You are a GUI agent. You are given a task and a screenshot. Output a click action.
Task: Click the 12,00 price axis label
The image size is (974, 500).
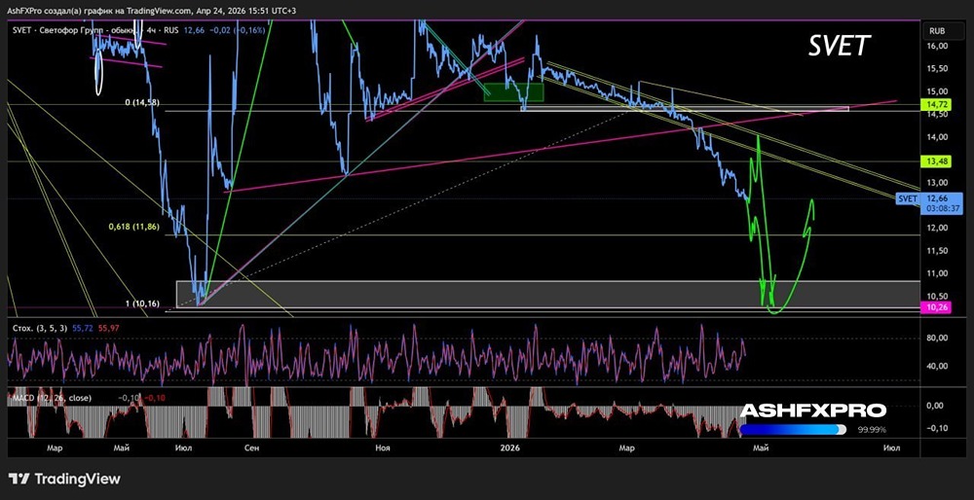(937, 228)
